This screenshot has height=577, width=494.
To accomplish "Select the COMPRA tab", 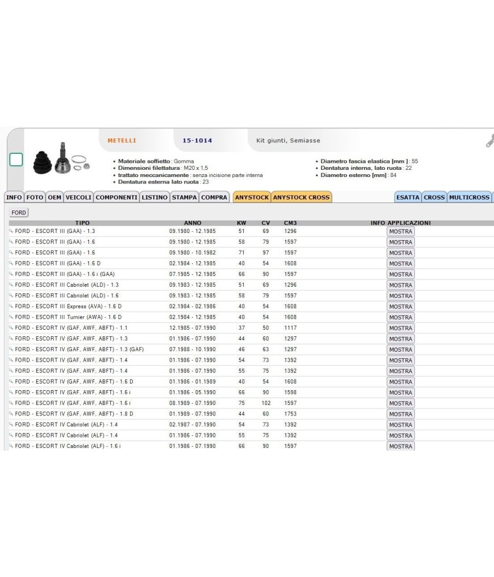I will click(x=214, y=197).
